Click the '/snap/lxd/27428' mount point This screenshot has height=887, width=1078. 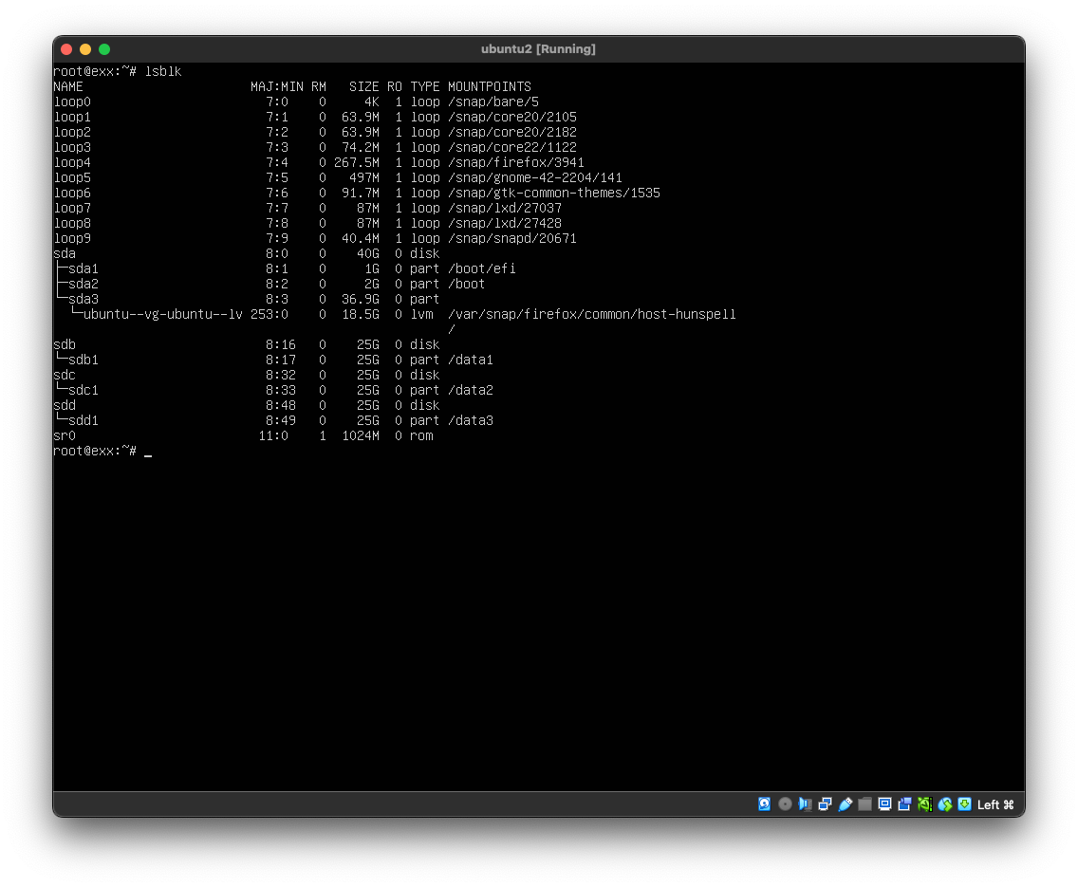pyautogui.click(x=505, y=223)
